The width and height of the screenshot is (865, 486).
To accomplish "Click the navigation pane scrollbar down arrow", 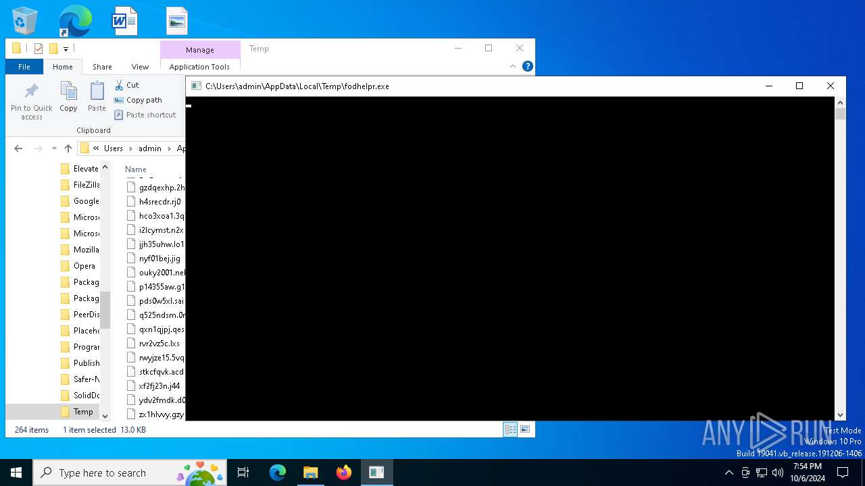I will click(105, 416).
